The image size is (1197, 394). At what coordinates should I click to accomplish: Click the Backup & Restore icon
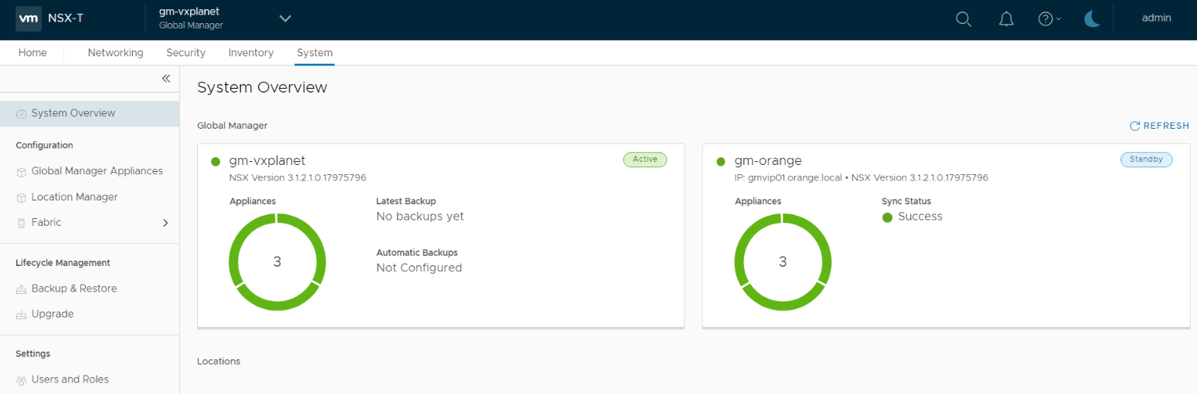(22, 289)
